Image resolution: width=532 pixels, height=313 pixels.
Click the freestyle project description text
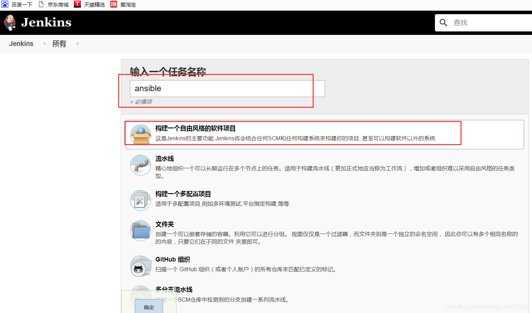click(x=296, y=138)
